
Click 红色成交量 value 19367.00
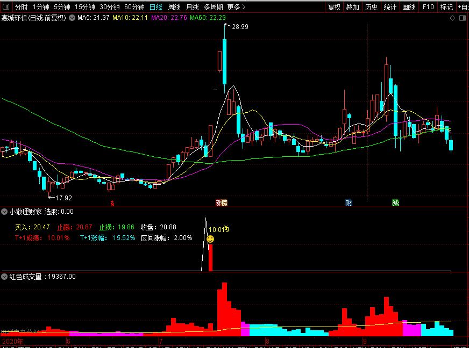[62, 277]
